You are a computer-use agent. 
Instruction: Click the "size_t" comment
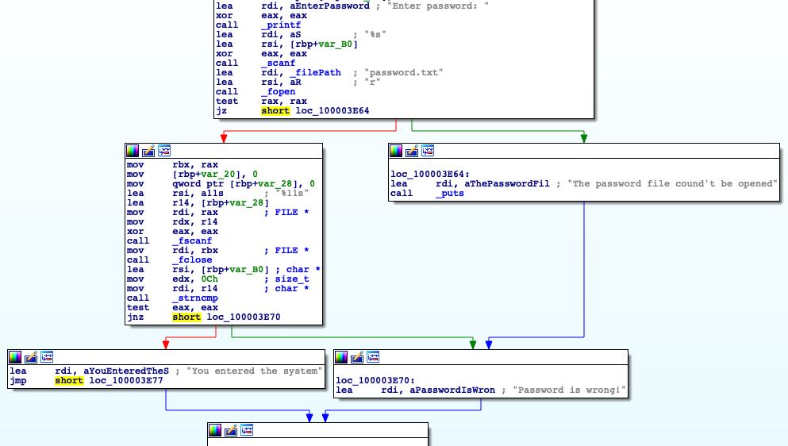pos(292,279)
